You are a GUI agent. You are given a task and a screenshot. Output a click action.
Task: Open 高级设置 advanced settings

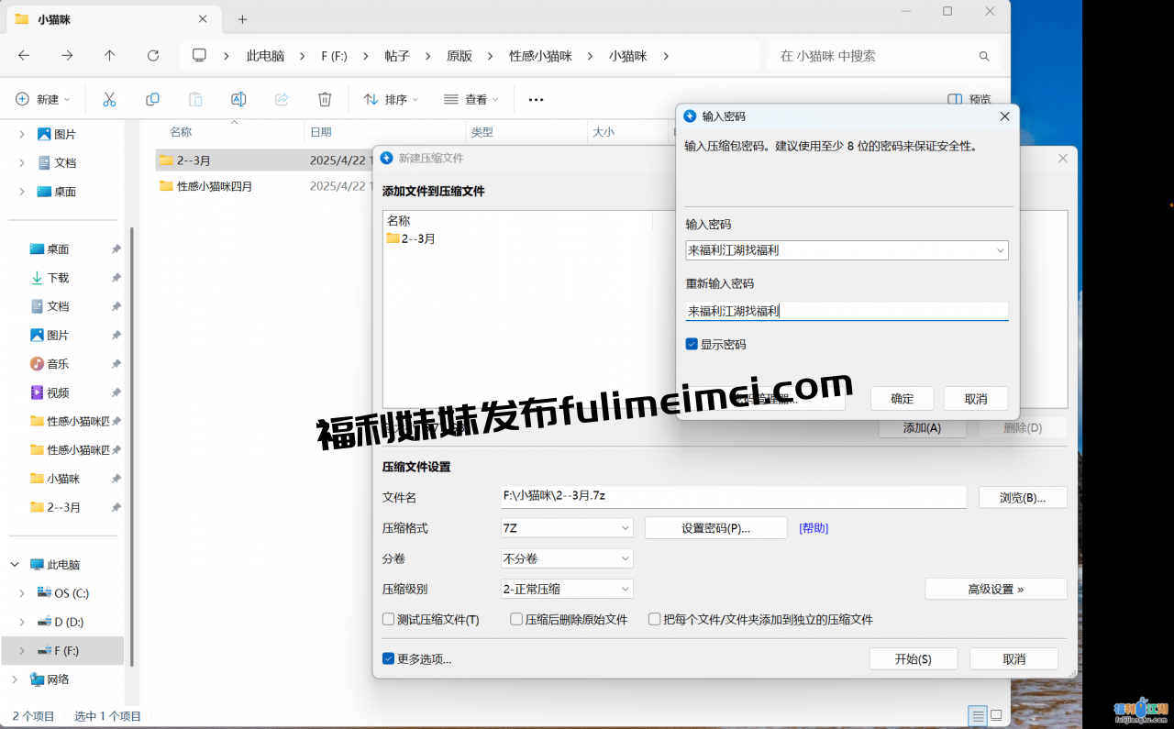(x=996, y=589)
